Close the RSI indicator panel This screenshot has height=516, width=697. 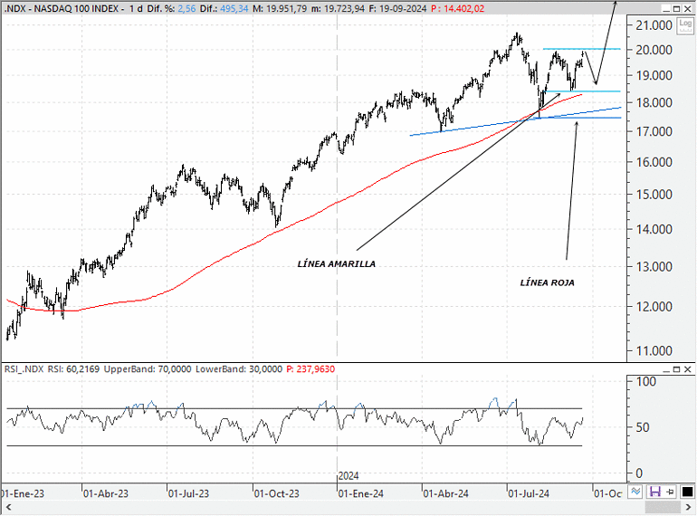tap(688, 369)
